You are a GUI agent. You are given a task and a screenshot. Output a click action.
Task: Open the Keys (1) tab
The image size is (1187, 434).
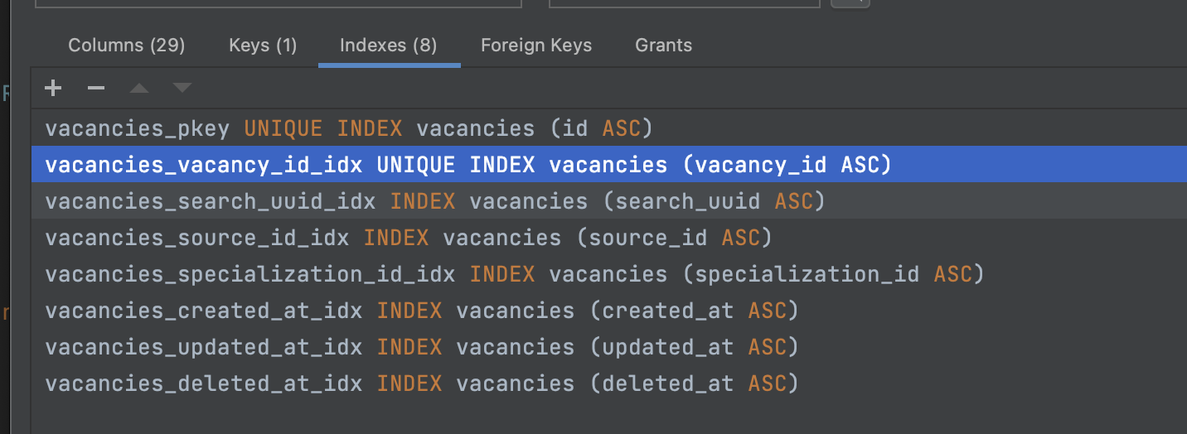pos(263,46)
